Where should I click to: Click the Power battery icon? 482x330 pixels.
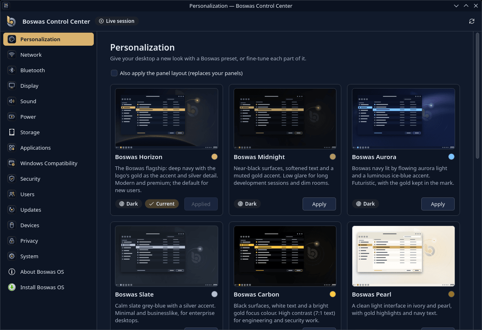(12, 117)
